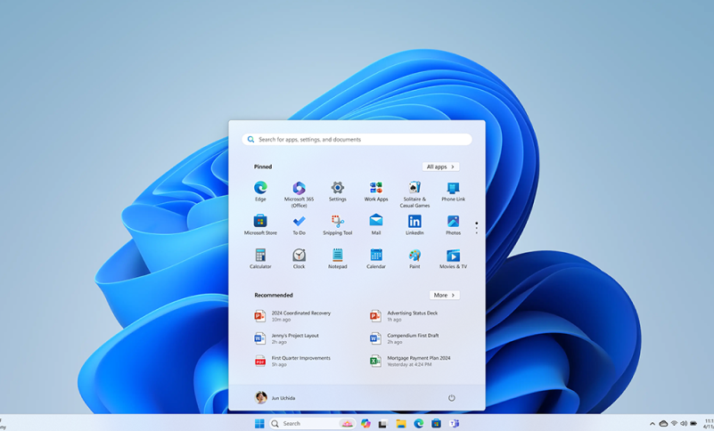Launch Microsoft 365 (Office) app
Image resolution: width=714 pixels, height=431 pixels.
[x=299, y=189]
